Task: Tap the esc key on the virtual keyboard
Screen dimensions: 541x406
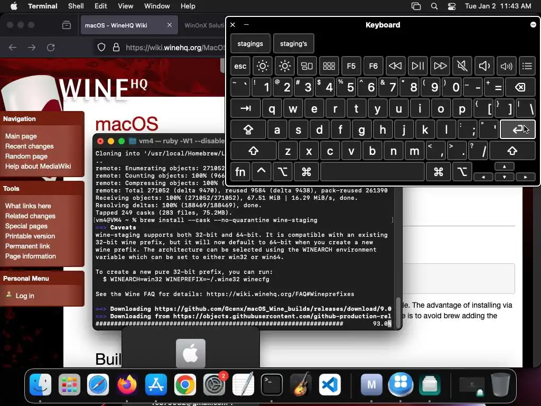Action: 240,66
